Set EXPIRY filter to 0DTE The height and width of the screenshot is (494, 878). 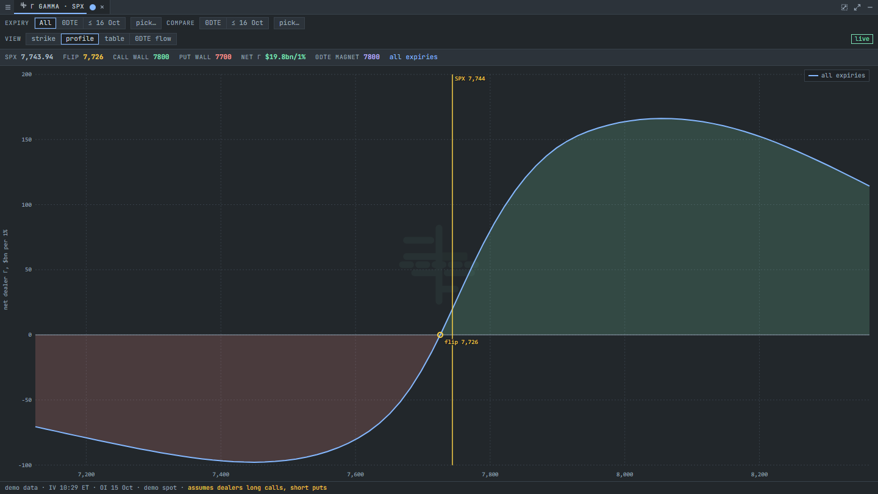point(70,23)
